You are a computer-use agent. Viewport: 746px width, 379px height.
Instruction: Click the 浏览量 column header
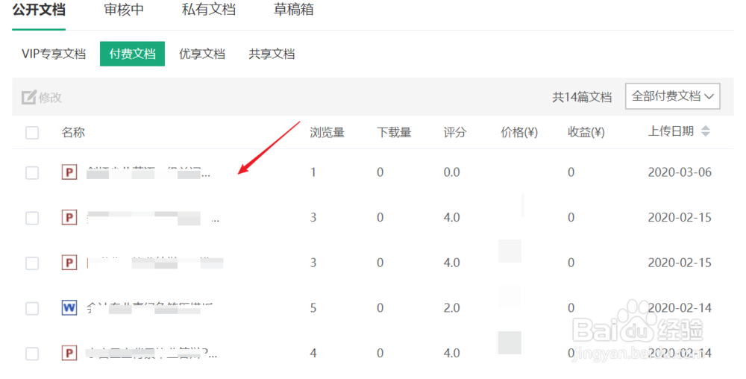click(x=327, y=132)
